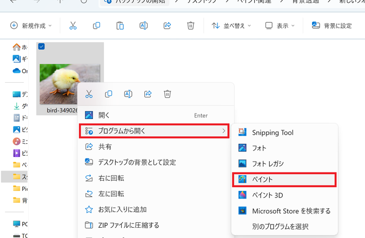Open 表示 view dropdown
This screenshot has height=238, width=365.
(x=280, y=25)
